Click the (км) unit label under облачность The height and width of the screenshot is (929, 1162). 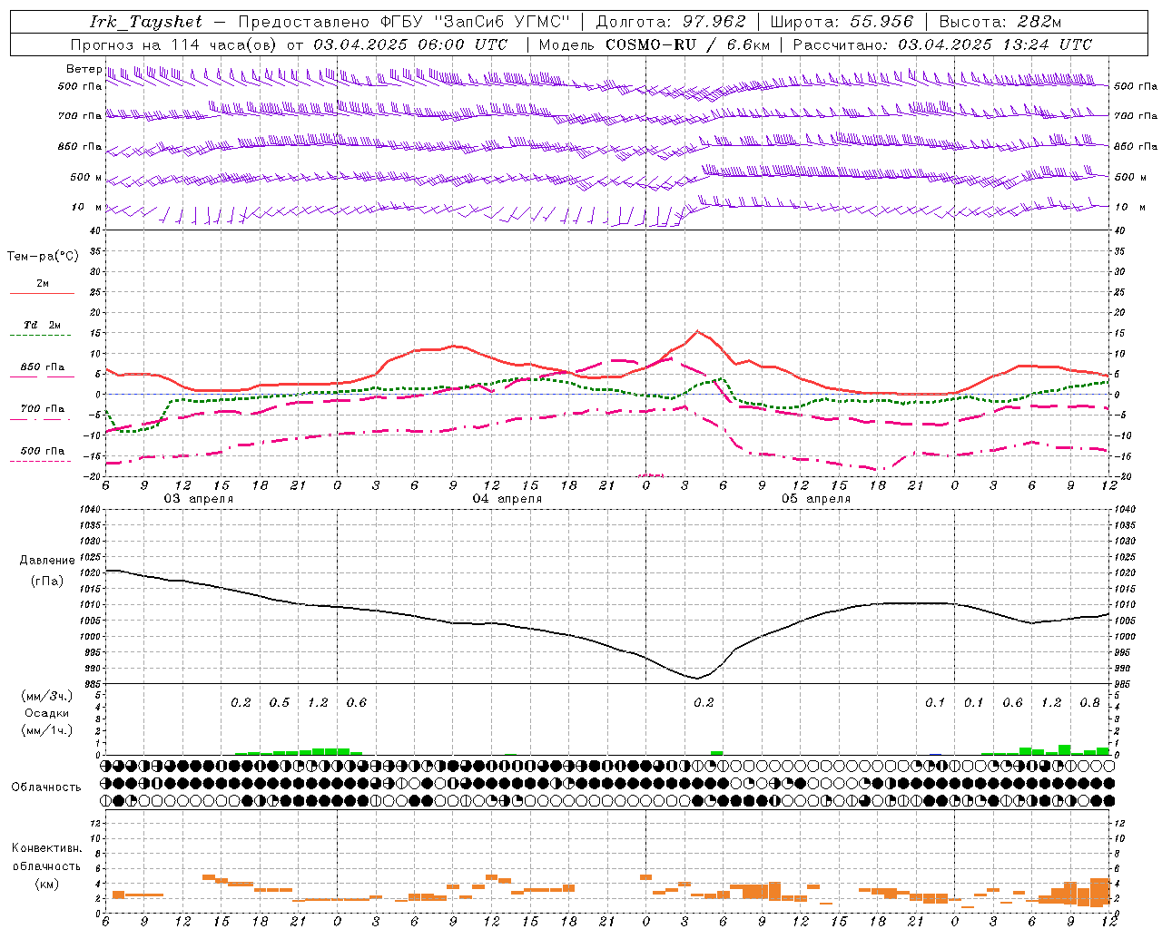[x=46, y=884]
